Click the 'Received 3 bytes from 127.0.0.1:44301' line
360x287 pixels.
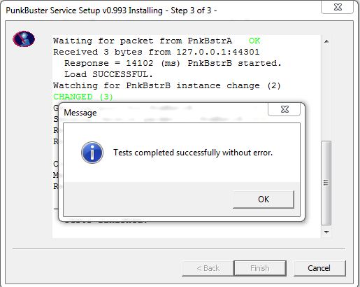tap(157, 52)
